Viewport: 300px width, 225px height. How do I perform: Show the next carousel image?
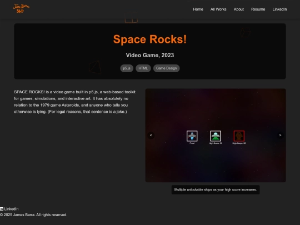[281, 136]
